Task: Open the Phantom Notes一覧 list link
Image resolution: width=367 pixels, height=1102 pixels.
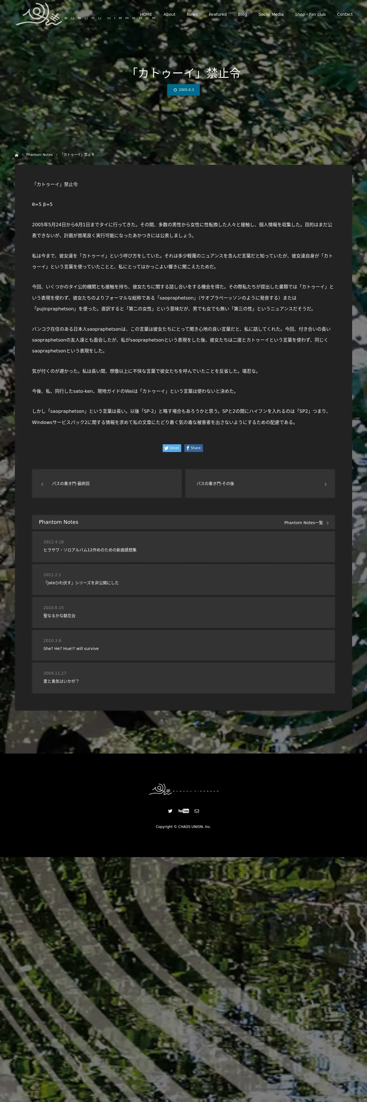Action: [x=304, y=523]
